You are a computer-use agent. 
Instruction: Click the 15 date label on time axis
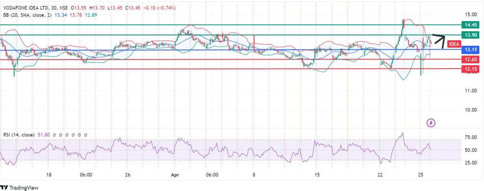(x=316, y=175)
